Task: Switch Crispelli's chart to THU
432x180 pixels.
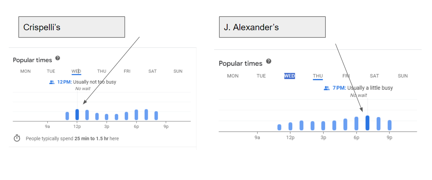Action: click(102, 71)
